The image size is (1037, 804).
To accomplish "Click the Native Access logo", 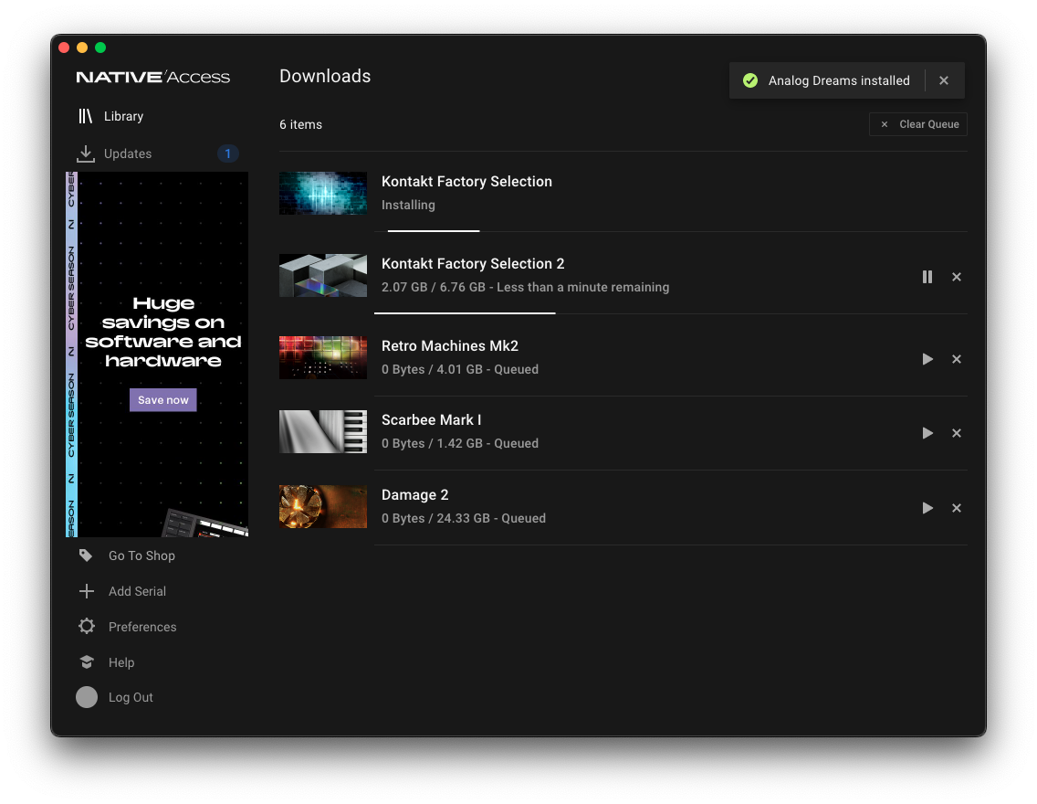I will point(152,78).
